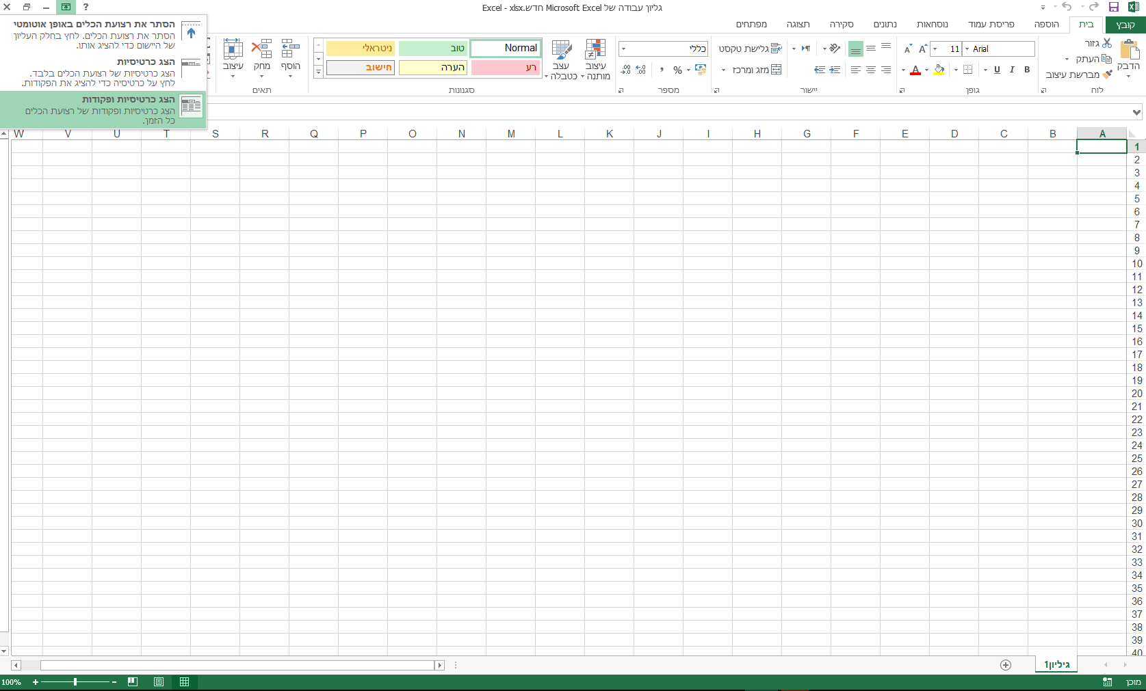Toggle middle vertical alignment
Screen dimensions: 1146x691
[871, 49]
